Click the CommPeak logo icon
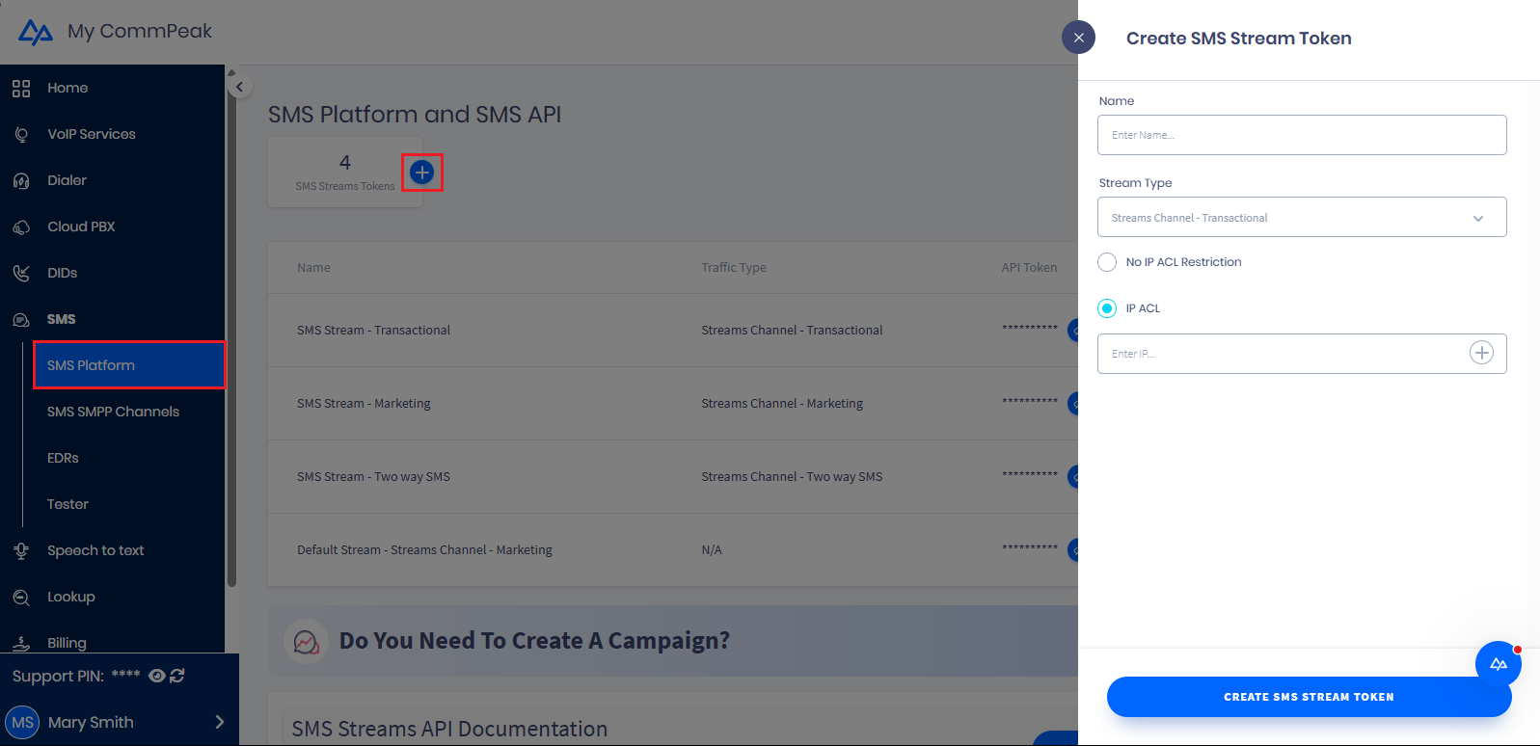1540x746 pixels. [x=36, y=33]
